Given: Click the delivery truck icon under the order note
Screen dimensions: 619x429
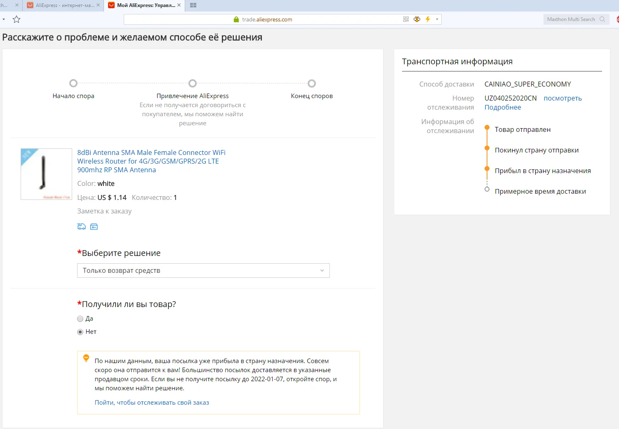Looking at the screenshot, I should coord(82,226).
